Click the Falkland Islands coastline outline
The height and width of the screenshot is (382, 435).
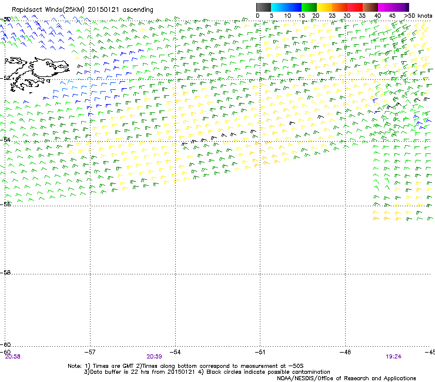point(37,75)
